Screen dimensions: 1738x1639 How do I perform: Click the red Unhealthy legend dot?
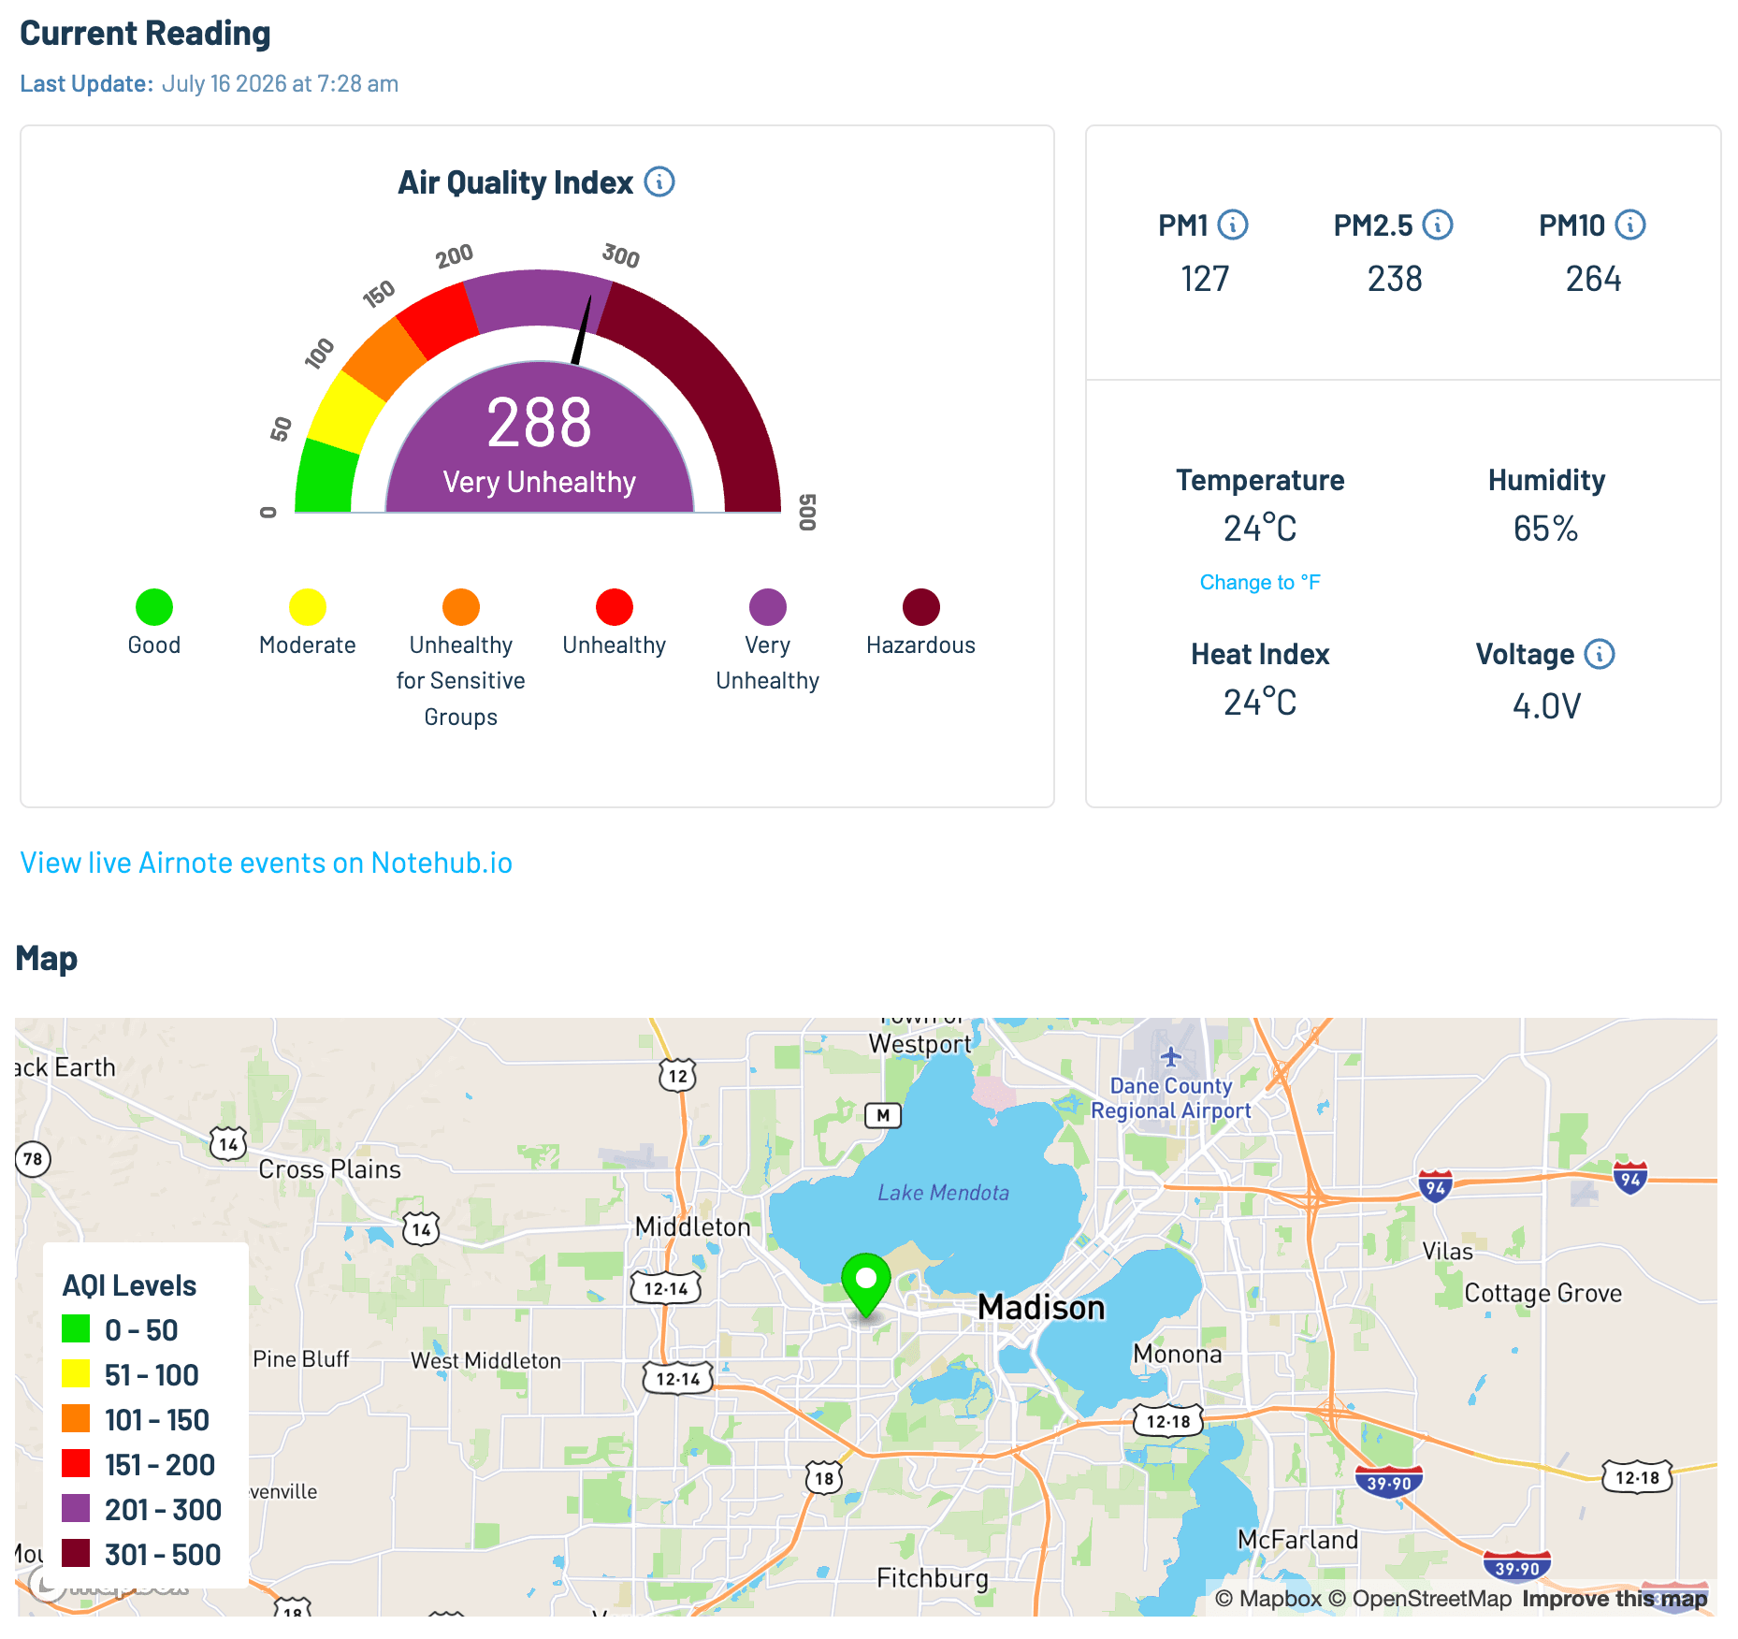pyautogui.click(x=615, y=607)
